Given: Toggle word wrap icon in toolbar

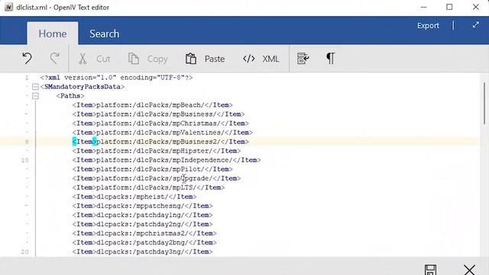Looking at the screenshot, I should tap(303, 59).
